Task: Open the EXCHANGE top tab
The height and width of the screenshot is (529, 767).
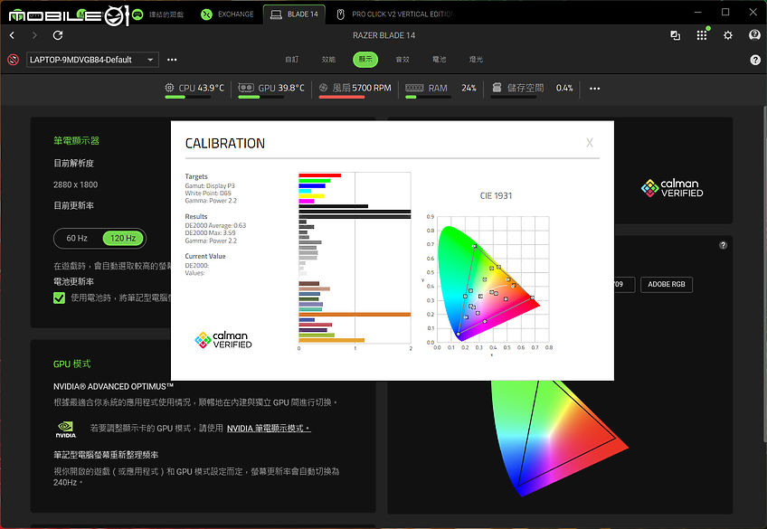Action: coord(227,14)
